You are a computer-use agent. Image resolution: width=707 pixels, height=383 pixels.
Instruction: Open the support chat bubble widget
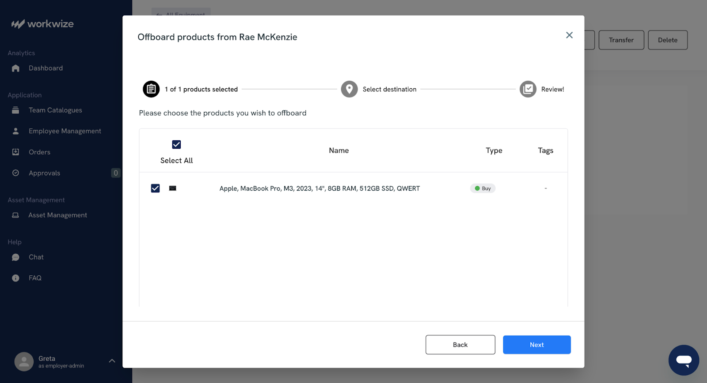tap(684, 360)
